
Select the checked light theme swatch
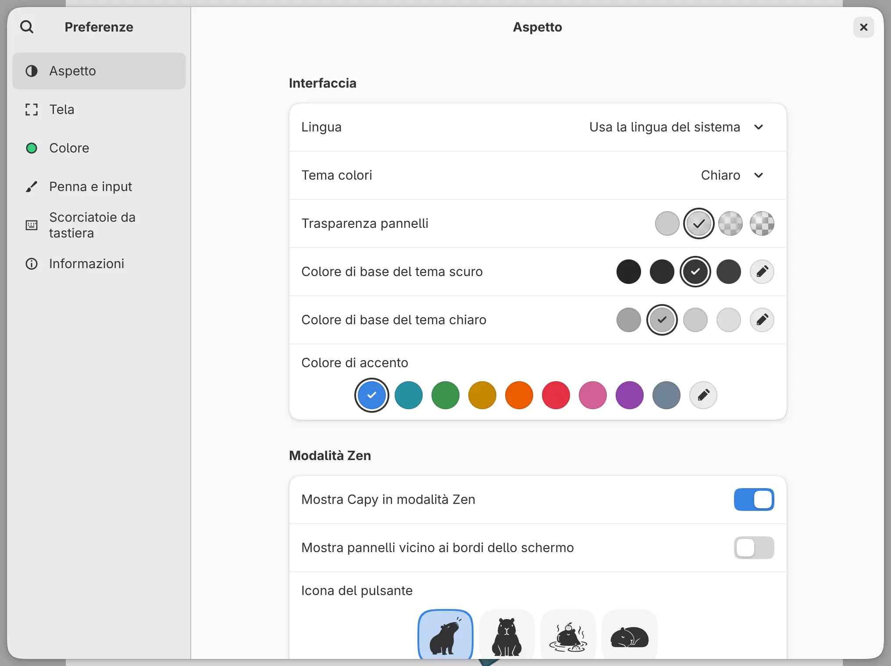click(662, 320)
